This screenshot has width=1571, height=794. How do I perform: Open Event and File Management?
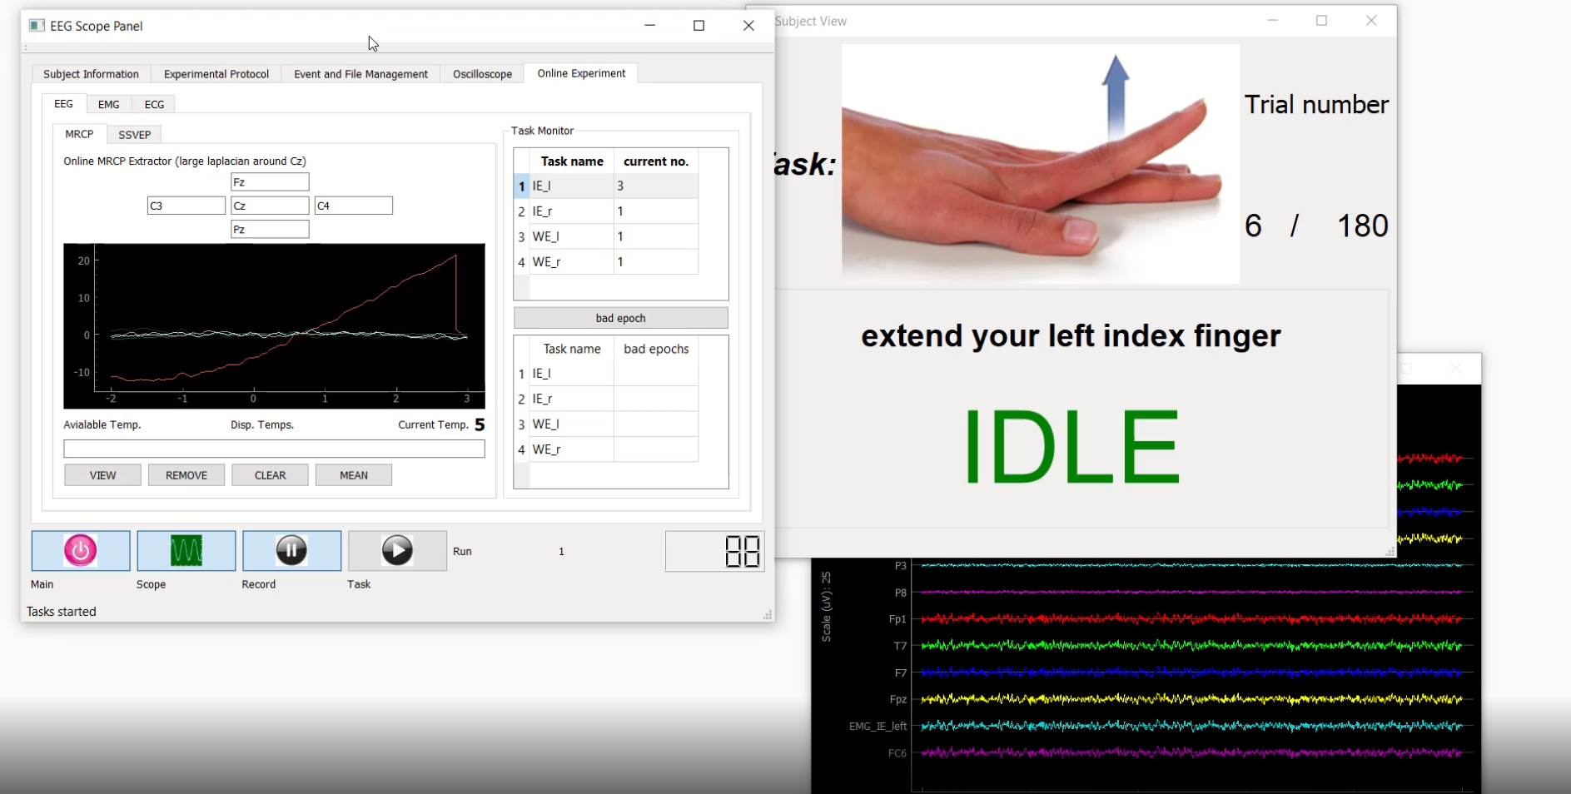(x=360, y=73)
